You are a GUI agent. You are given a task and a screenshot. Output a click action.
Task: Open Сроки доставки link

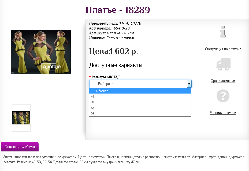223,81
